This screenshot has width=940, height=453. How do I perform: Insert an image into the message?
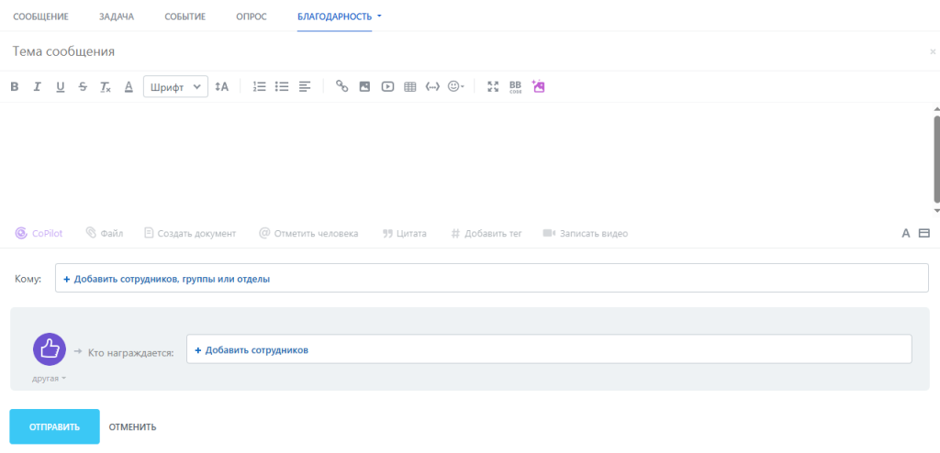click(x=364, y=87)
